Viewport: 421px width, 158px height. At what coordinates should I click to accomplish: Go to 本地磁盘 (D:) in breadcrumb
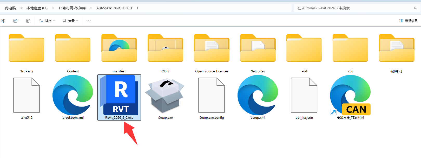tap(37, 8)
